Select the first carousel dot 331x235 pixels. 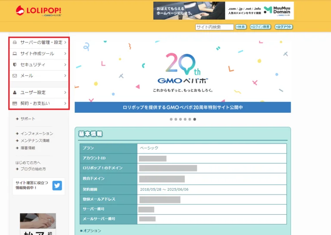click(171, 119)
